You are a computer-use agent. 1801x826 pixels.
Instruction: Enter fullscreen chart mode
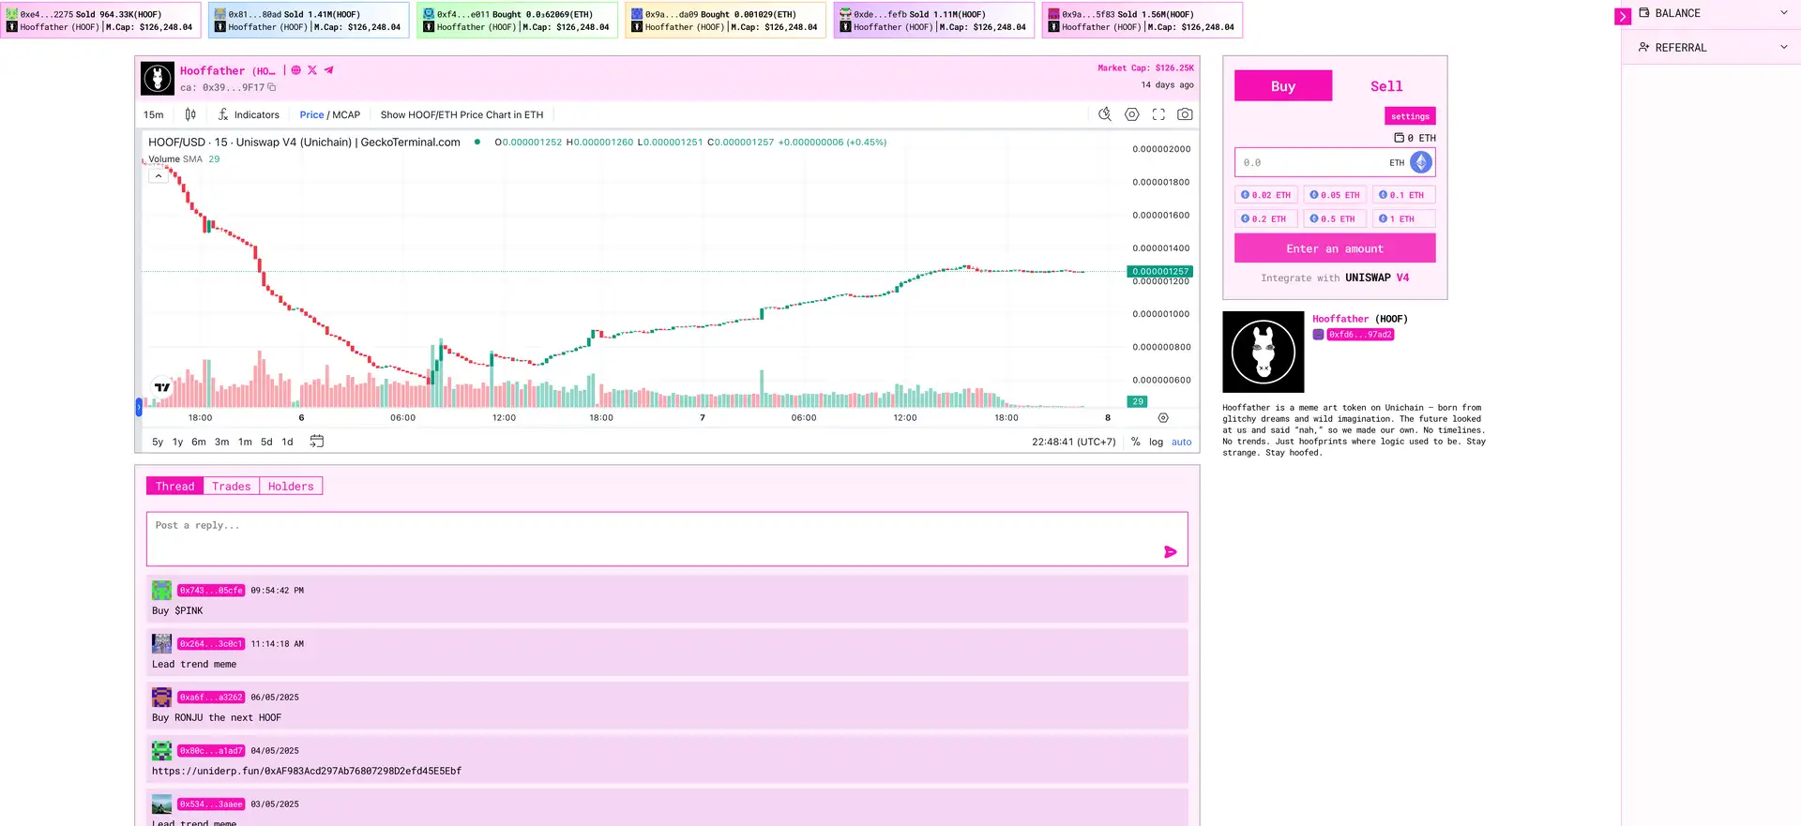(x=1158, y=114)
